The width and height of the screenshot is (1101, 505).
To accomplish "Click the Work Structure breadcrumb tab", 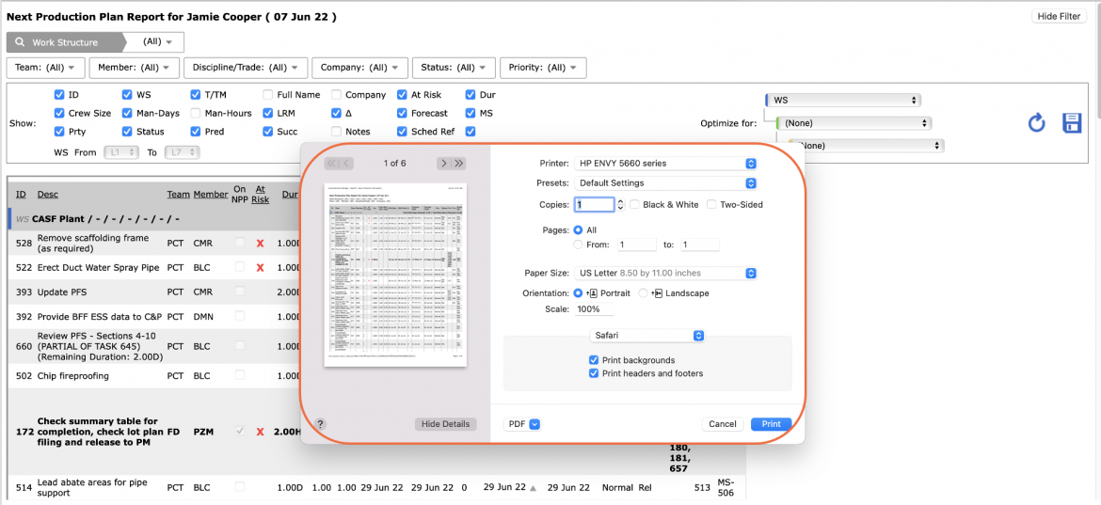I will [65, 42].
